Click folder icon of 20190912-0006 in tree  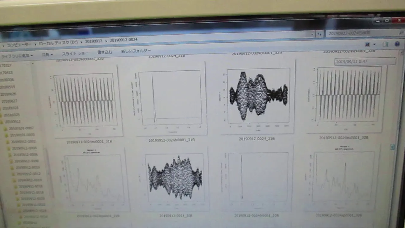tap(10, 155)
